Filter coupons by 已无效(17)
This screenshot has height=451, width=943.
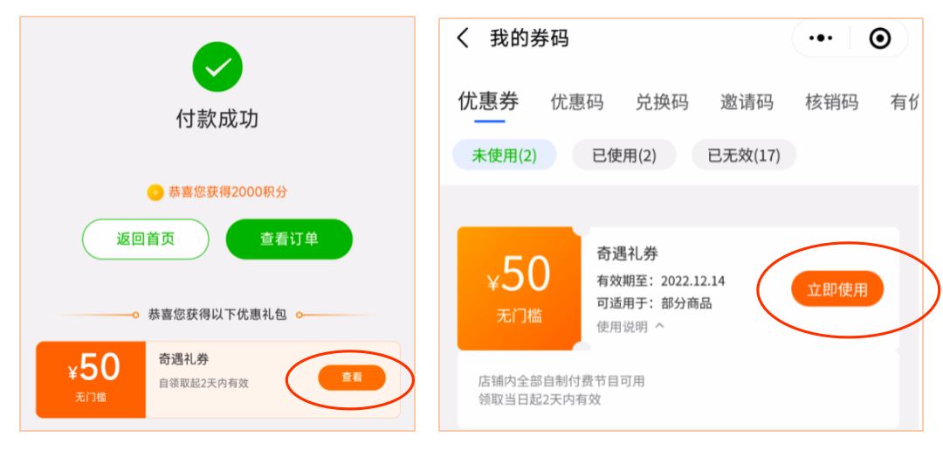(743, 156)
